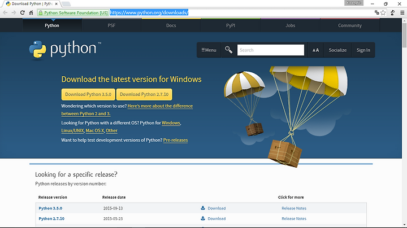Click Download link in Python 2.7.10 row

tap(217, 218)
